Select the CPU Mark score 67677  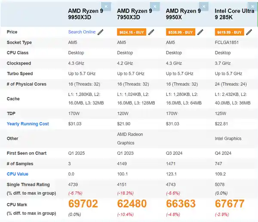click(x=230, y=204)
